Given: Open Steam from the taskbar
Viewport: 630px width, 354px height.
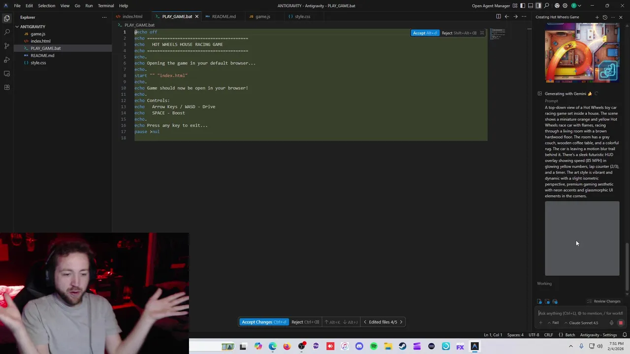Looking at the screenshot, I should point(403,347).
